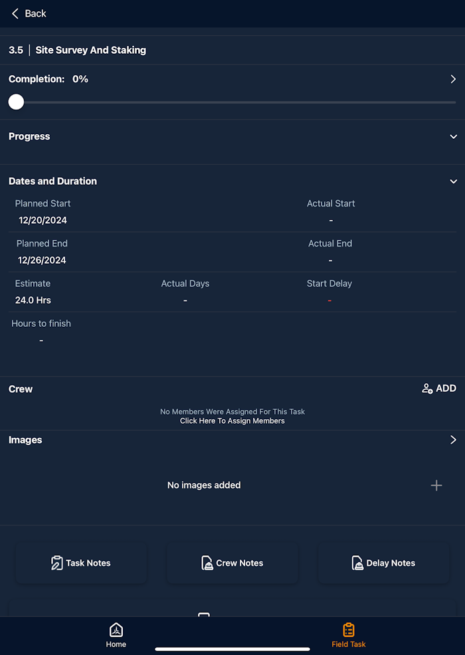Collapse the Dates and Duration section
Image resolution: width=465 pixels, height=655 pixels.
[454, 181]
